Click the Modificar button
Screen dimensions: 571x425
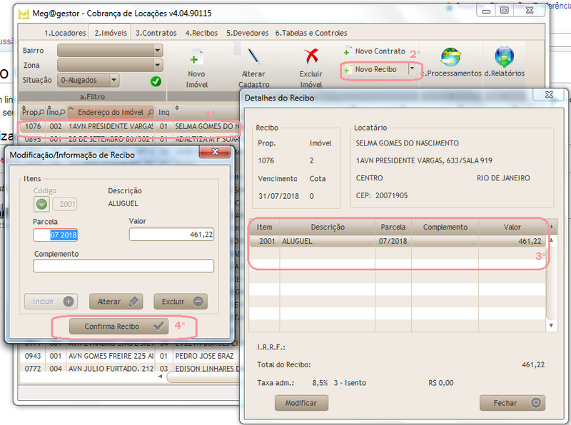coord(301,403)
